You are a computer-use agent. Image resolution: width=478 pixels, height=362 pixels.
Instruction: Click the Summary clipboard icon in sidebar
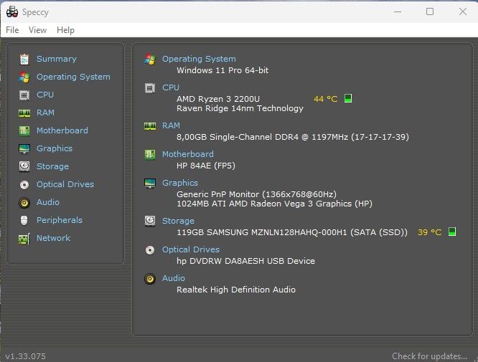[24, 59]
